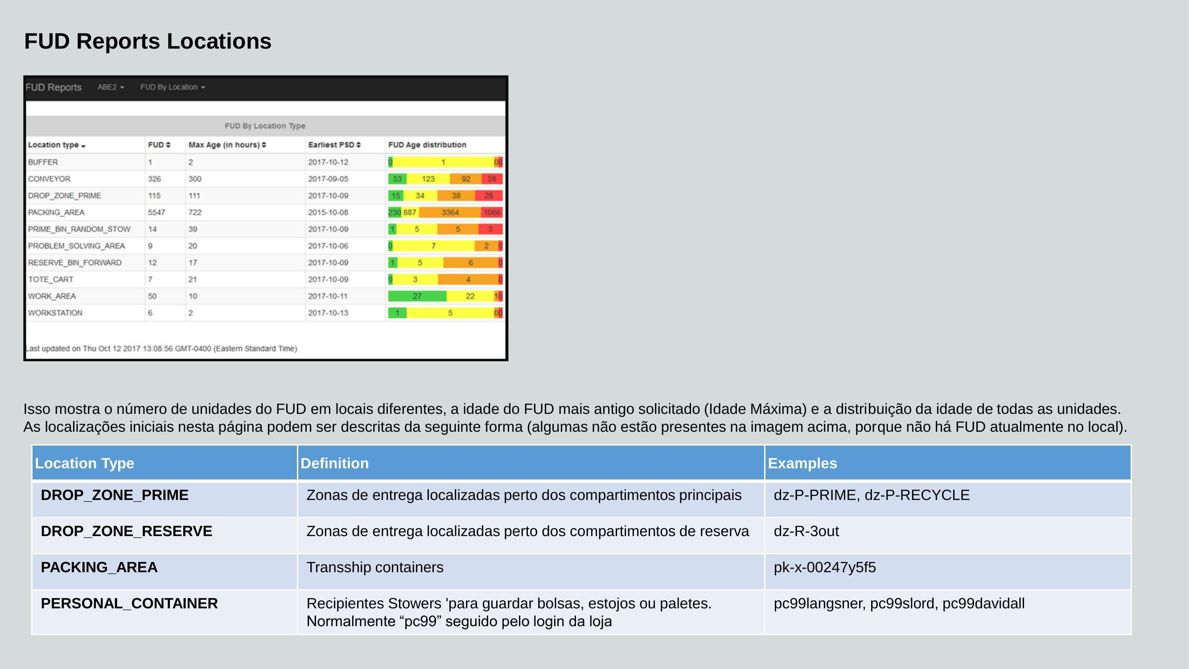Select the PROBLEM_SOLVING_AREA row
The height and width of the screenshot is (669, 1189).
(265, 246)
